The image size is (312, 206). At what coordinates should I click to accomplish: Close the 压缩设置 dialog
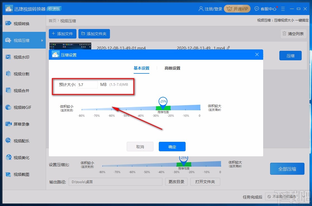[x=257, y=54]
